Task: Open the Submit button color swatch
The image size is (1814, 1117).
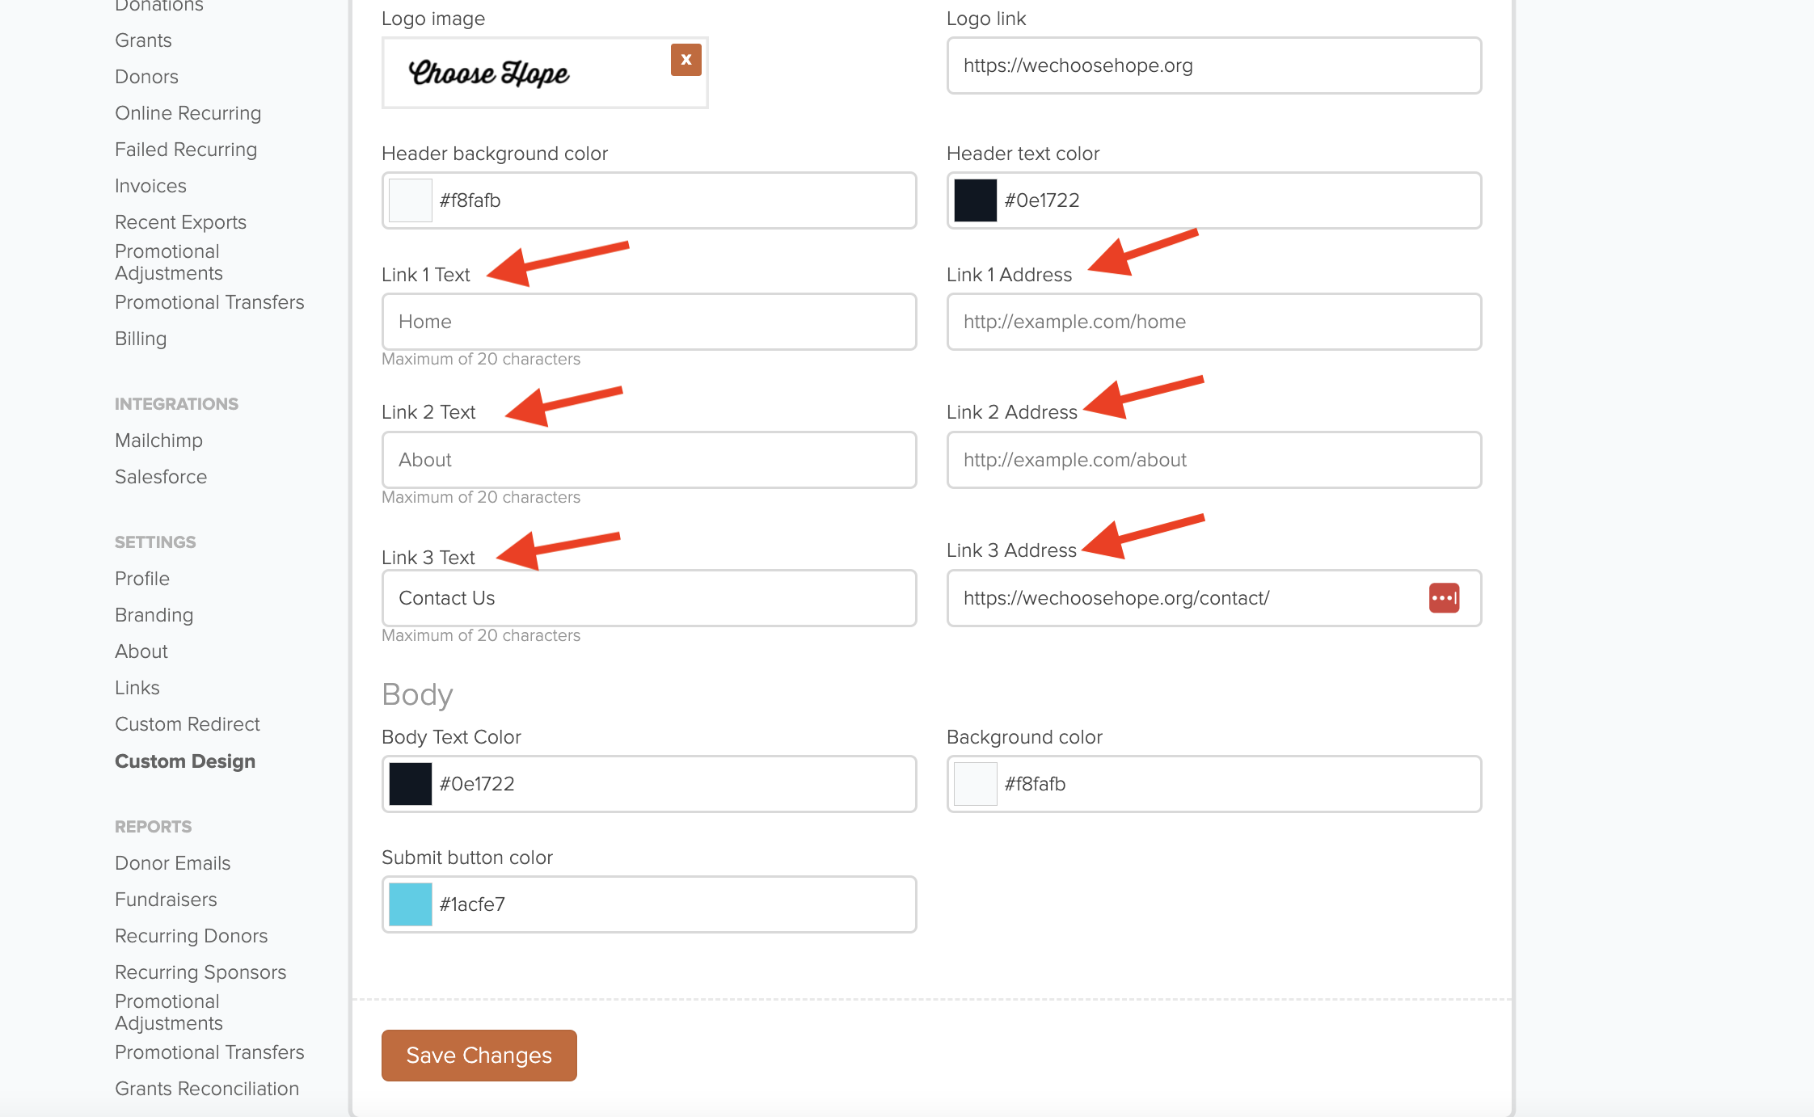Action: click(x=410, y=904)
